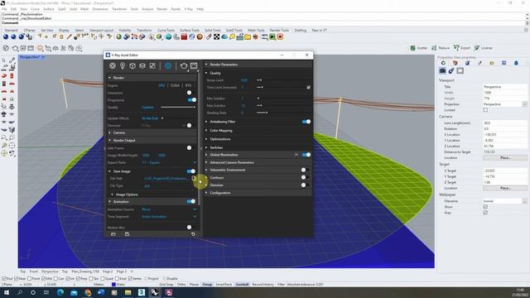The image size is (530, 298).
Task: Load render settings from file icon
Action: [x=113, y=233]
